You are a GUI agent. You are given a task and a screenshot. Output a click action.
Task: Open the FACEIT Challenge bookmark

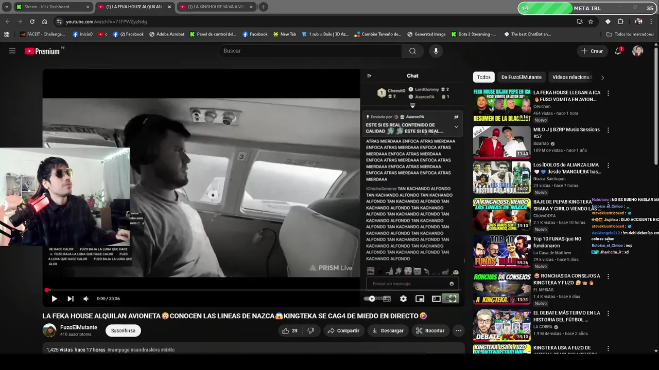click(x=43, y=34)
